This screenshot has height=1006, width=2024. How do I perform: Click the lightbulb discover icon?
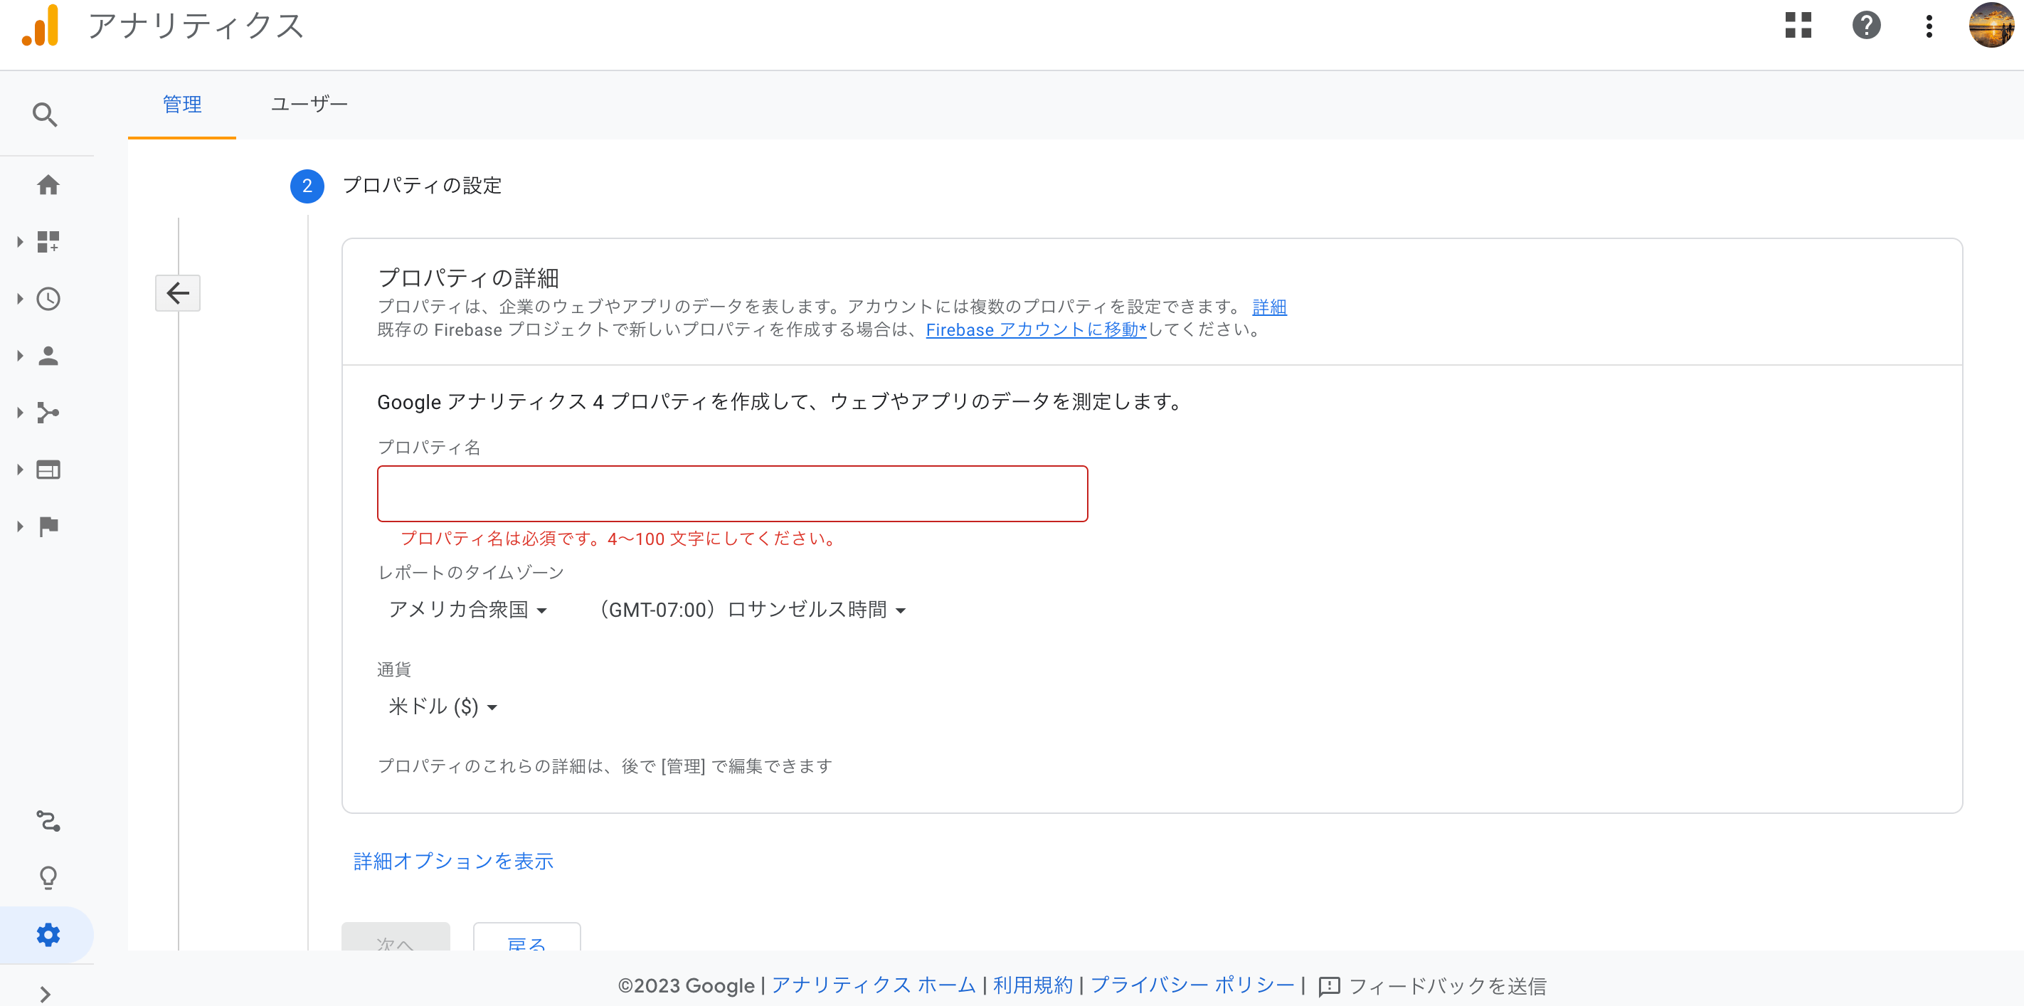tap(48, 877)
